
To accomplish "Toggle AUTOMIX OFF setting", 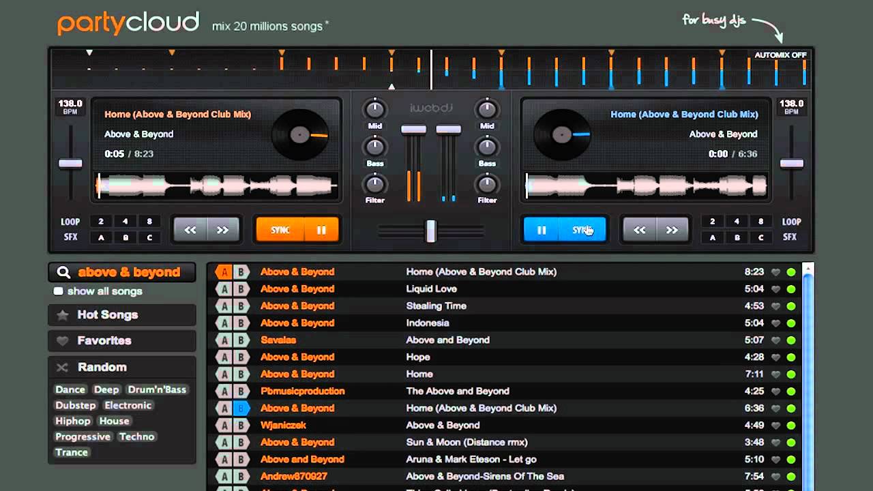I will tap(780, 55).
